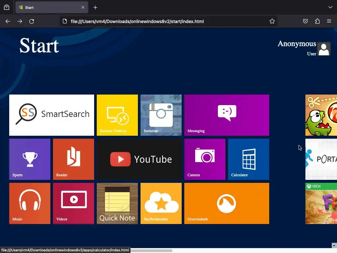
Task: Open the browser Extensions menu
Action: click(x=317, y=21)
